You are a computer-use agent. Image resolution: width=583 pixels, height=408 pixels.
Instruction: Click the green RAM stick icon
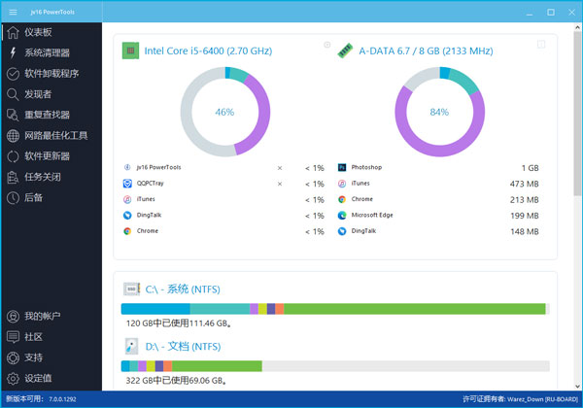pos(345,51)
